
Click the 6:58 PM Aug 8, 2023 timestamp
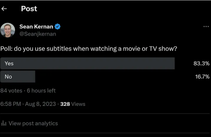point(28,104)
